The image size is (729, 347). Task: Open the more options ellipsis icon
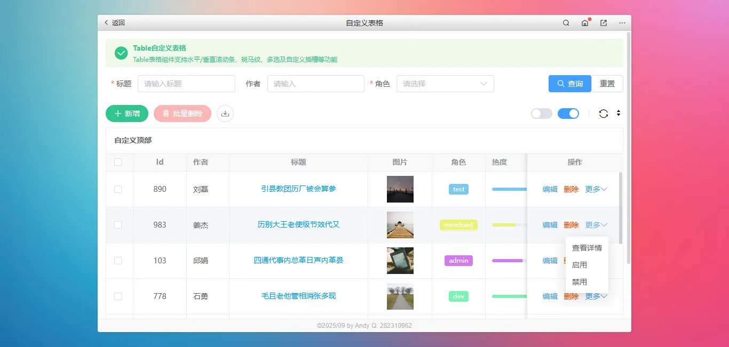coord(621,23)
